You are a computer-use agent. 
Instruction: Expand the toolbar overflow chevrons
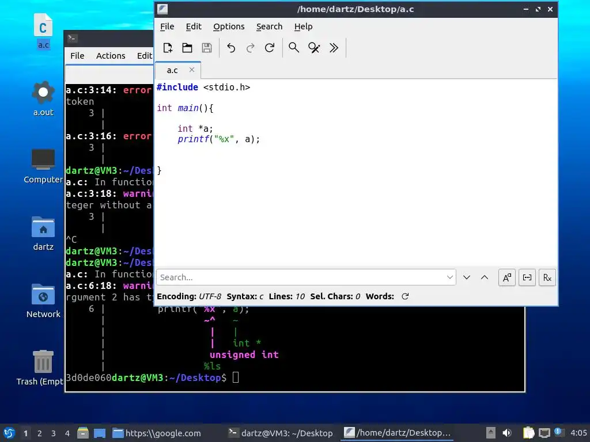334,48
